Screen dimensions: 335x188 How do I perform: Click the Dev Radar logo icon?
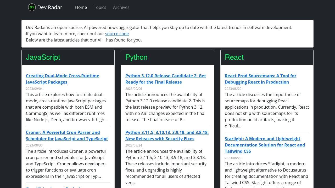click(x=32, y=7)
